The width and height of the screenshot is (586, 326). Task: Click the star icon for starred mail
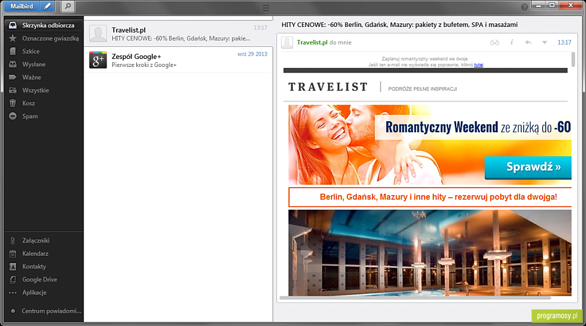pos(13,38)
